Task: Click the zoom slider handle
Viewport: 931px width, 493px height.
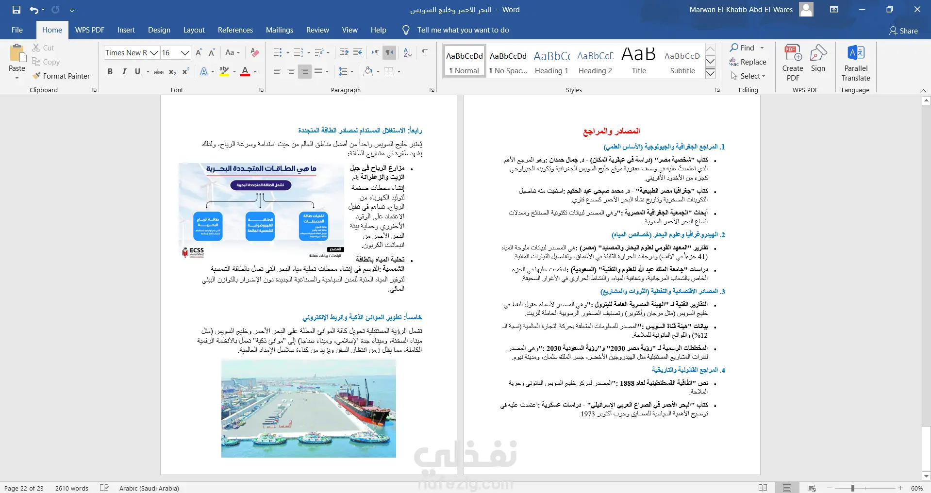Action: click(852, 488)
